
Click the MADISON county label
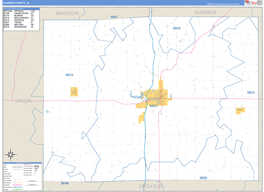coord(67,13)
